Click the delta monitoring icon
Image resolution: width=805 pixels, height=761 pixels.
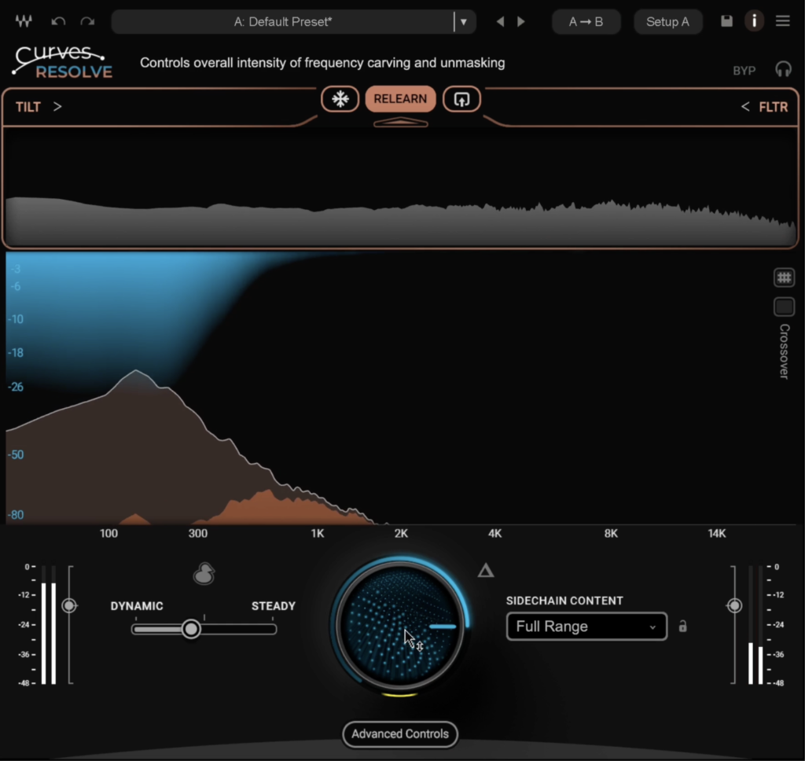(x=484, y=572)
